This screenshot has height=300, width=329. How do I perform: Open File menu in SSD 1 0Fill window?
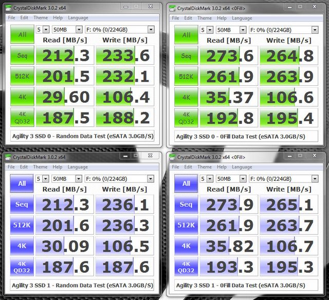[175, 167]
